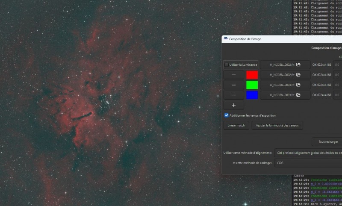The image size is (342, 206).
Task: Click red row shift value field
Action: (338, 75)
